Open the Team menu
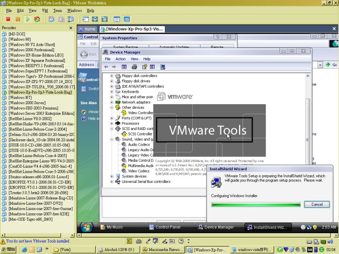Image resolution: width=339 pixels, height=254 pixels. [x=58, y=11]
